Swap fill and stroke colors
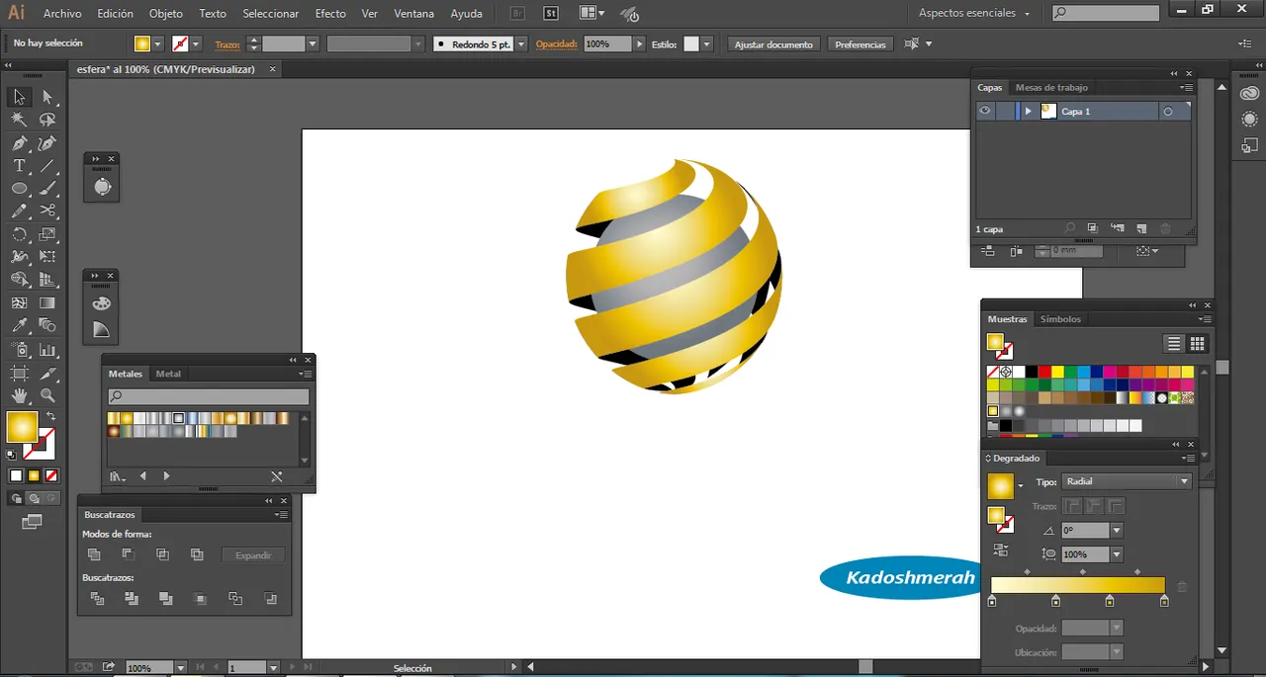 coord(50,416)
